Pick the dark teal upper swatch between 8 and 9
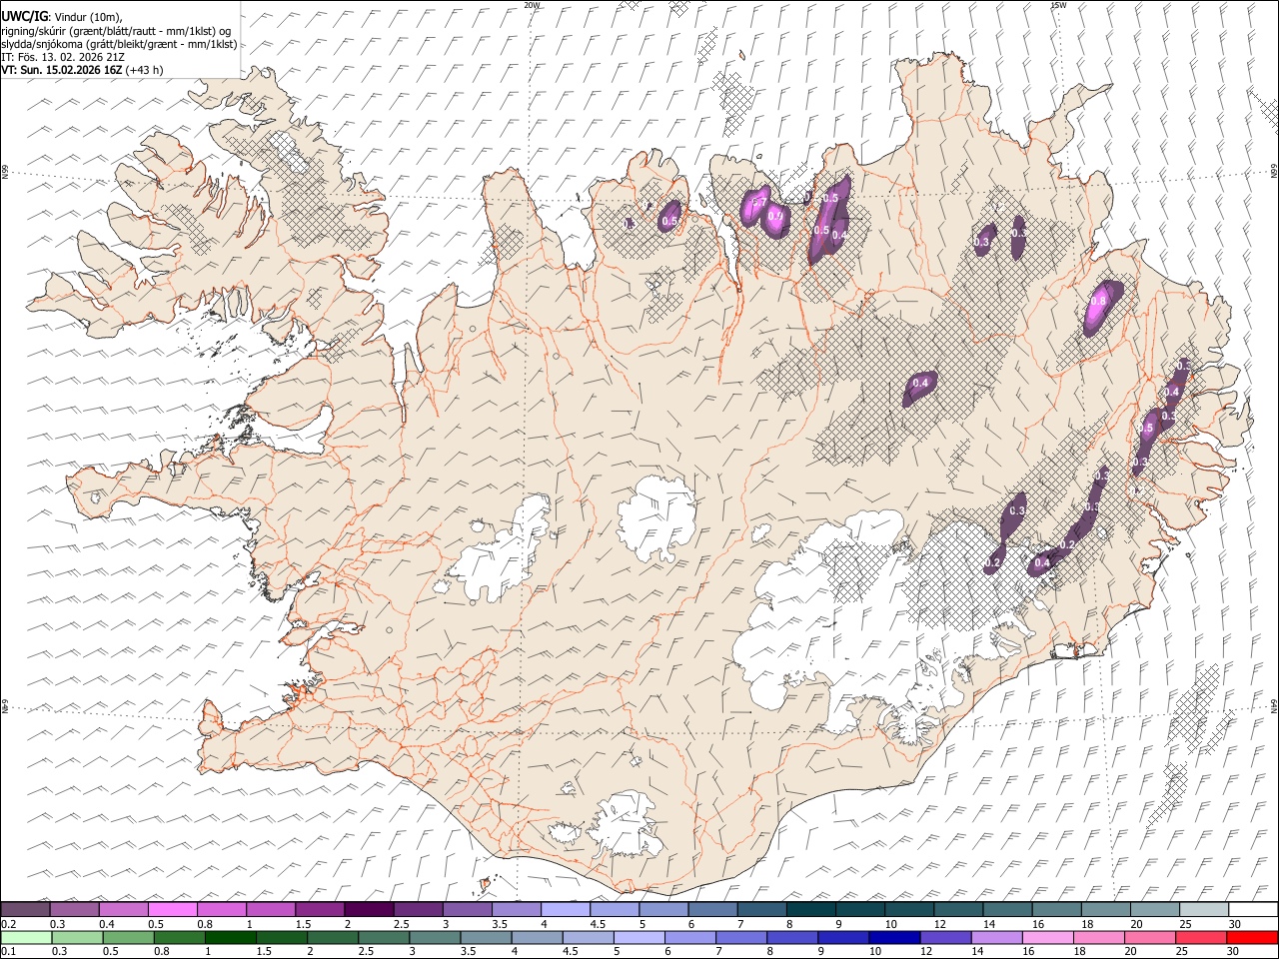 point(809,910)
